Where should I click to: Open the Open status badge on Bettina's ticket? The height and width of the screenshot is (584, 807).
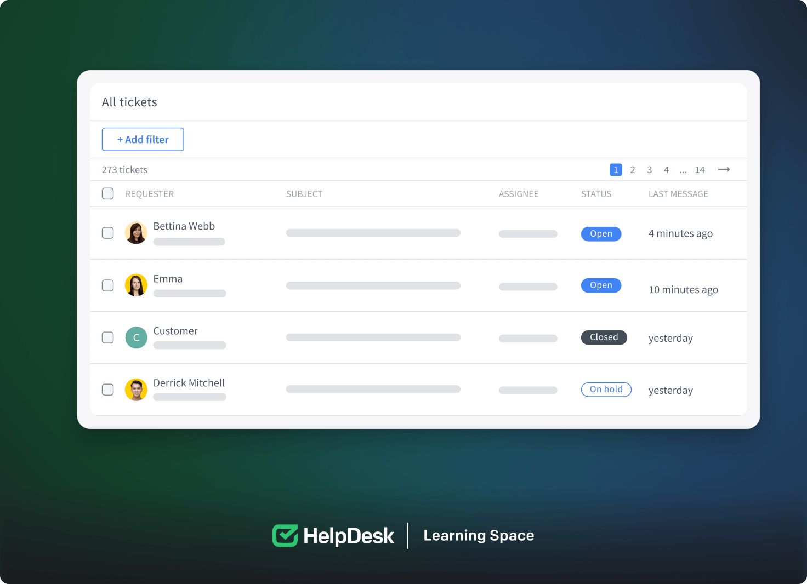(601, 234)
